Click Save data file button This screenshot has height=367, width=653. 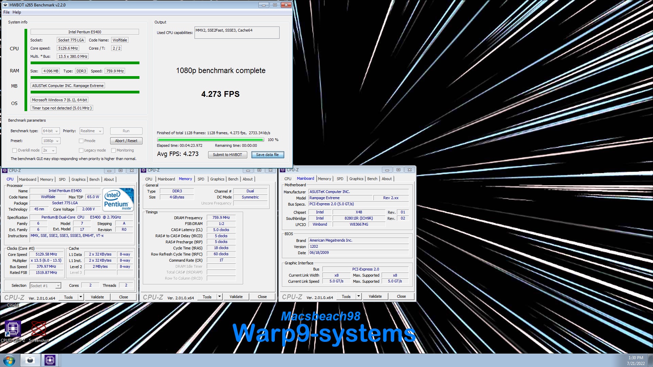click(267, 155)
